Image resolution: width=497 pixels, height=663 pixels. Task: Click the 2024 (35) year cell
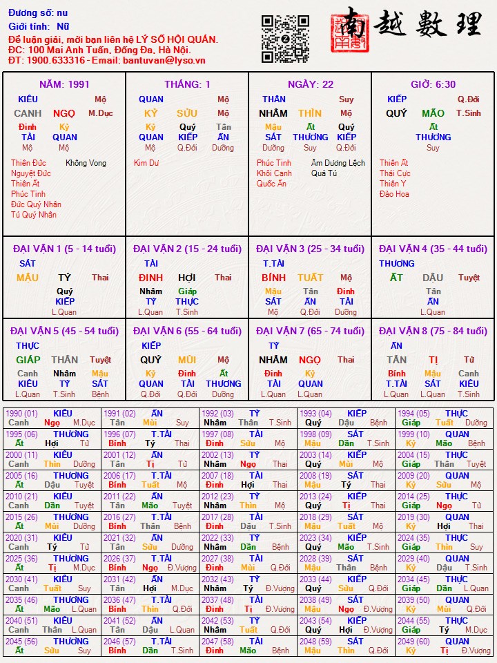[413, 538]
